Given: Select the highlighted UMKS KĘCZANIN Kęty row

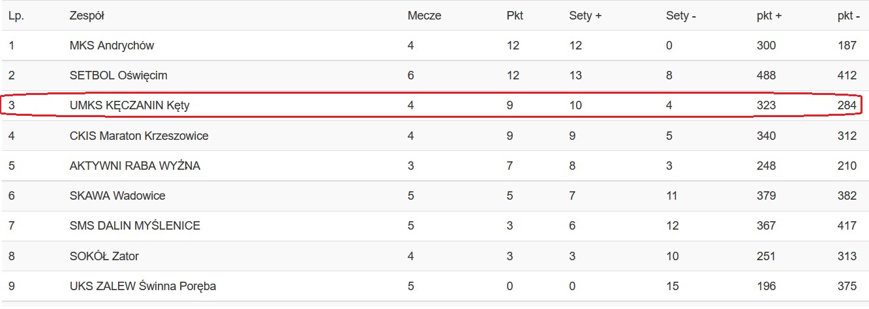Looking at the screenshot, I should tap(431, 105).
